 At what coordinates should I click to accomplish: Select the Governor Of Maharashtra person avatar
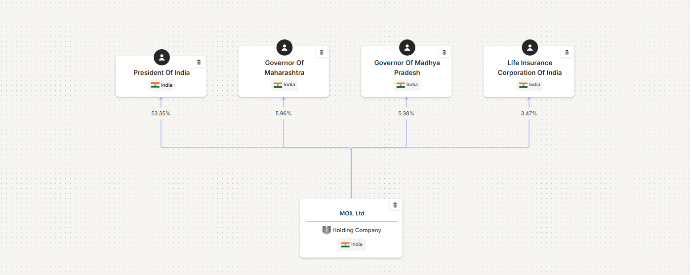click(x=285, y=47)
